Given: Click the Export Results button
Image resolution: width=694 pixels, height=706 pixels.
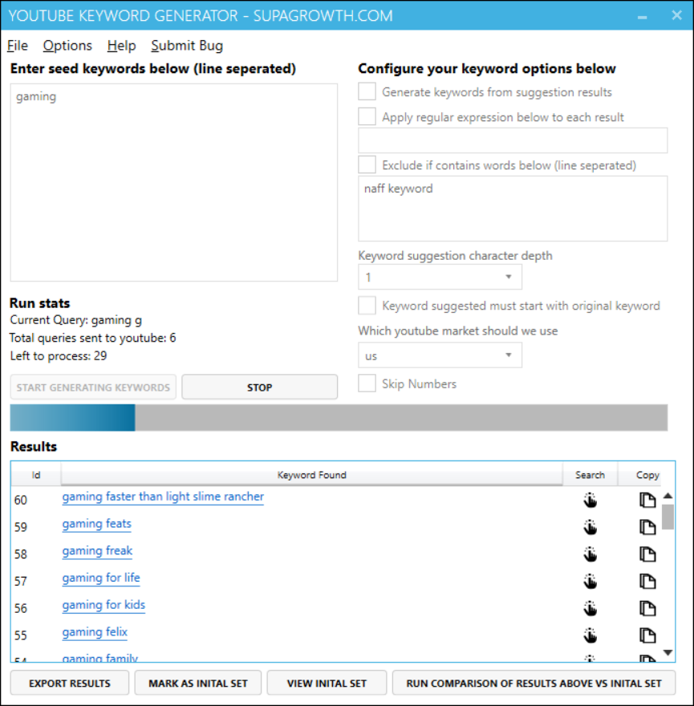Looking at the screenshot, I should click(70, 683).
